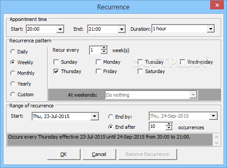Decrease the Recur every weeks value
Screen dimensions: 227x168
(x=104, y=52)
